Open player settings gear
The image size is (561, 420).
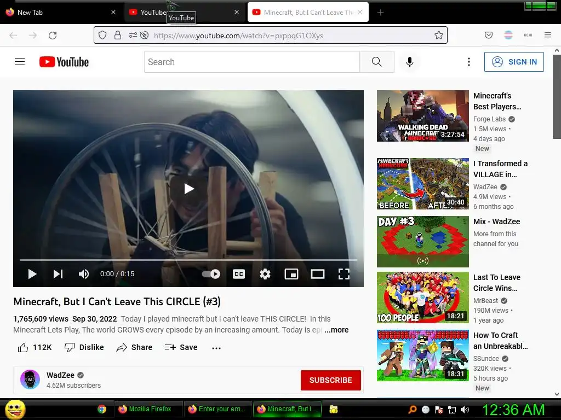265,274
